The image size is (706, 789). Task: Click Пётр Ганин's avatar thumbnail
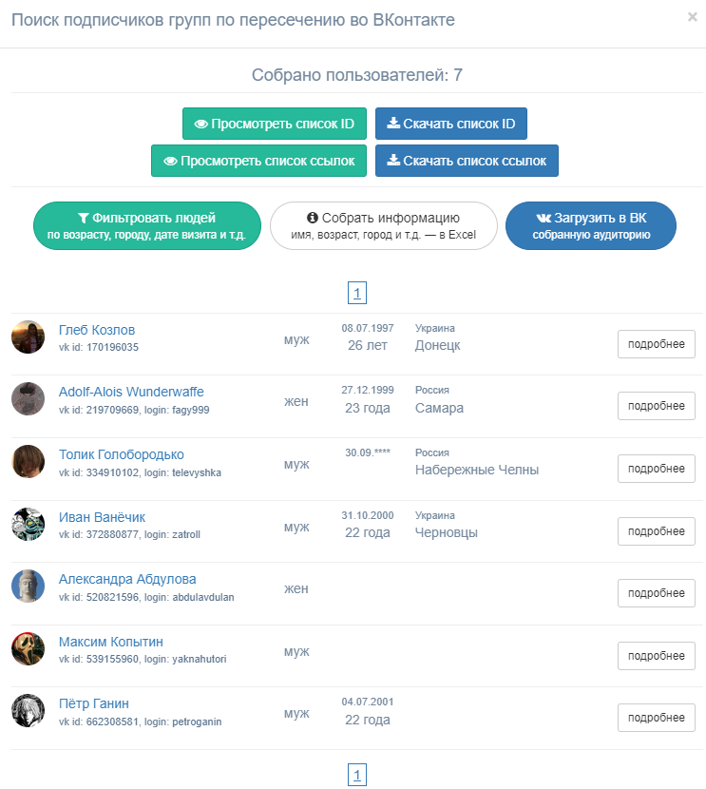click(28, 711)
